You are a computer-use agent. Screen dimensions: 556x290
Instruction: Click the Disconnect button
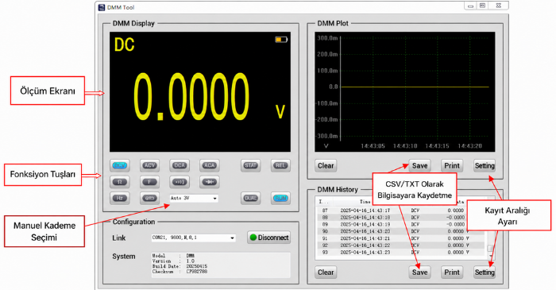[269, 238]
